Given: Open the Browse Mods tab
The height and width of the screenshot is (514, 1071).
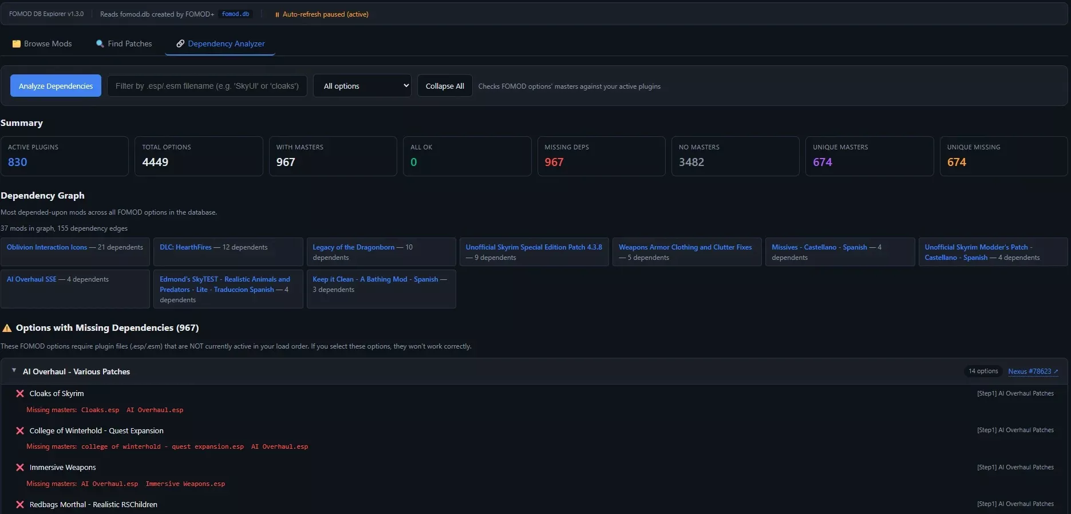Looking at the screenshot, I should tap(42, 44).
